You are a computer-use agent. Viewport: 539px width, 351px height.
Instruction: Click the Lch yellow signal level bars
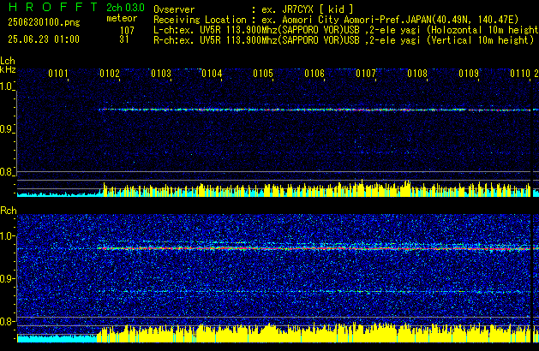(316, 189)
